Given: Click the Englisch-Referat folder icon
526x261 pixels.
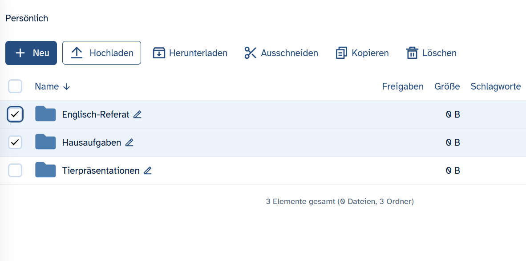Looking at the screenshot, I should coord(45,114).
